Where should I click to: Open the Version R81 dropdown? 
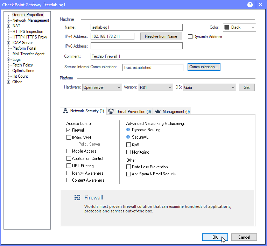coord(156,87)
